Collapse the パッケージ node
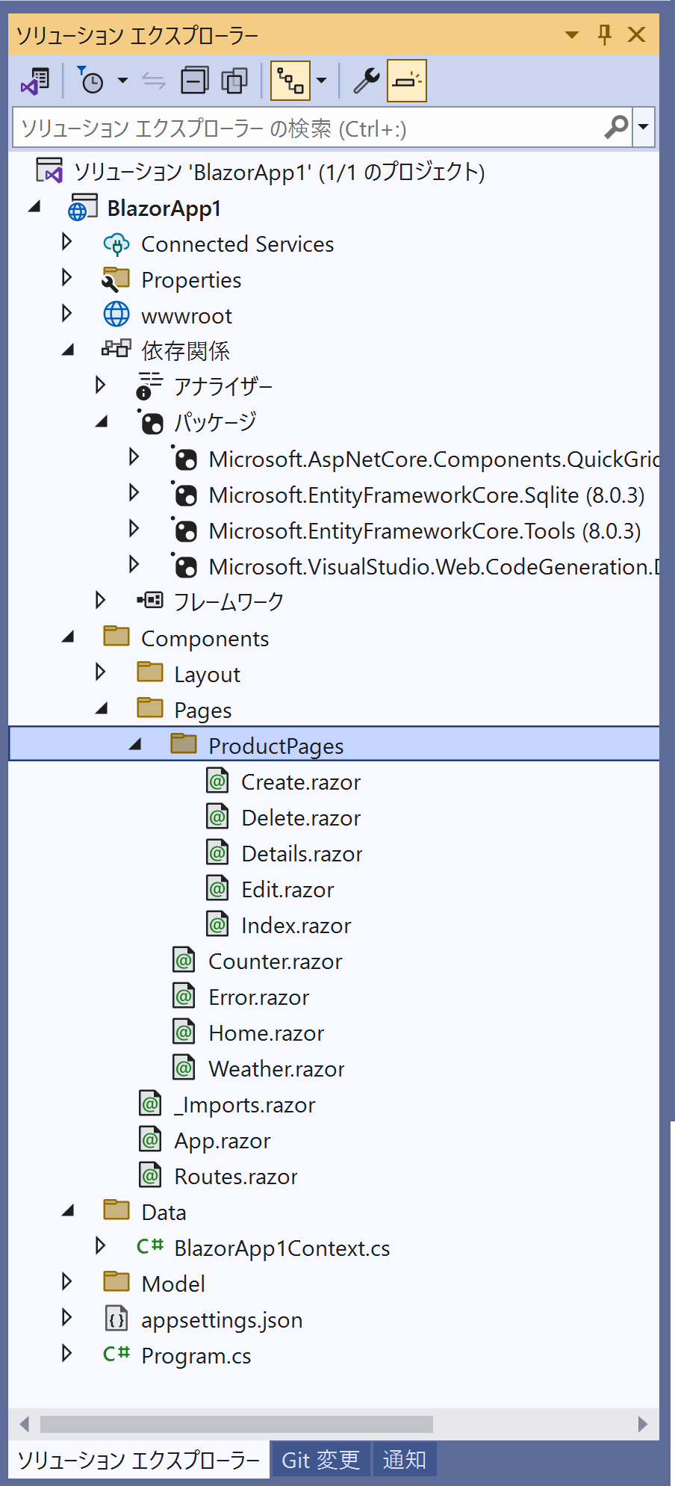The image size is (675, 1486). tap(102, 422)
